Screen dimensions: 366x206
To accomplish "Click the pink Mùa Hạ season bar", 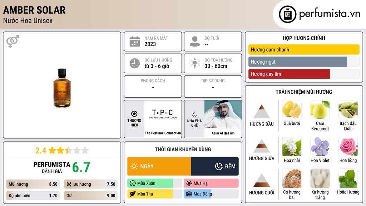I will (x=211, y=183).
